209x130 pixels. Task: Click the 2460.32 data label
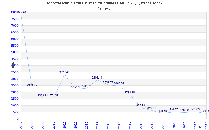click(x=119, y=83)
